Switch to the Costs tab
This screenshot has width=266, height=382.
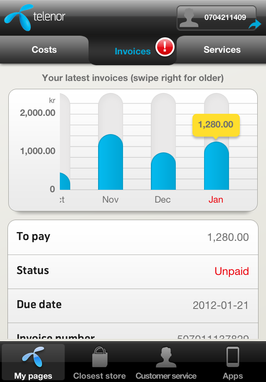(44, 50)
